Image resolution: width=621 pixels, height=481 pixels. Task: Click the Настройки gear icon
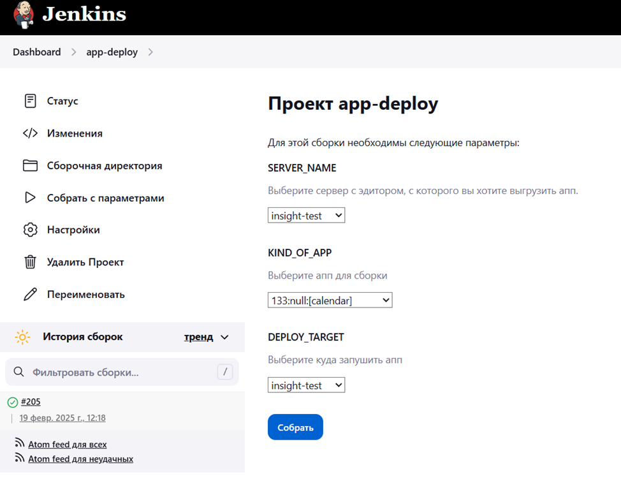click(x=30, y=230)
